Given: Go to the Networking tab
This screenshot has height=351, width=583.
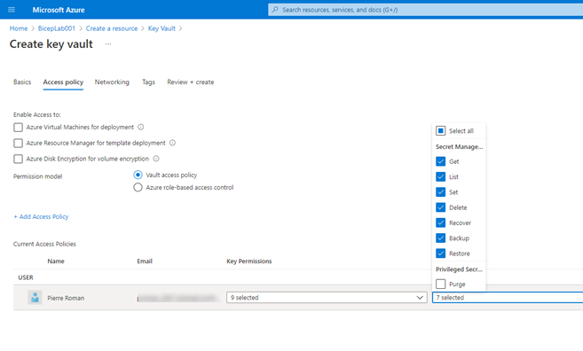Looking at the screenshot, I should 112,82.
